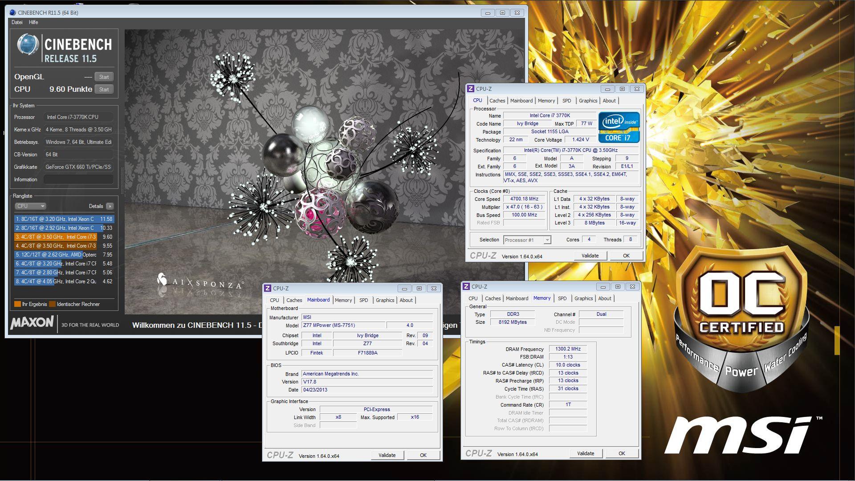The width and height of the screenshot is (855, 481).
Task: Click Validate in the Memory window
Action: [586, 453]
